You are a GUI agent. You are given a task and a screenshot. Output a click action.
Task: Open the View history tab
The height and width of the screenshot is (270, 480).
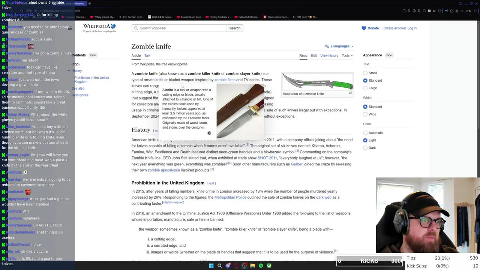click(x=329, y=55)
